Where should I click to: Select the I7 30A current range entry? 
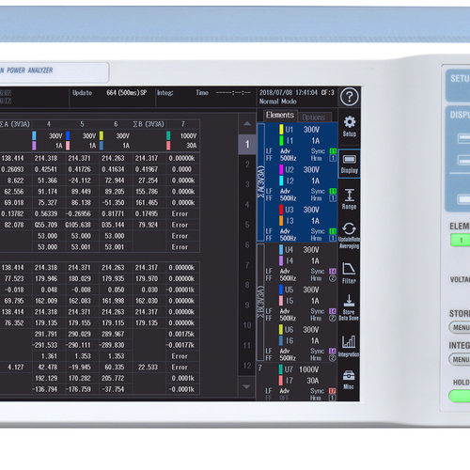click(x=299, y=381)
